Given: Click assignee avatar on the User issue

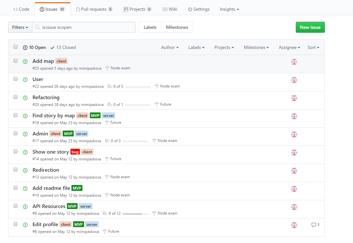Looking at the screenshot, I should pyautogui.click(x=294, y=80).
